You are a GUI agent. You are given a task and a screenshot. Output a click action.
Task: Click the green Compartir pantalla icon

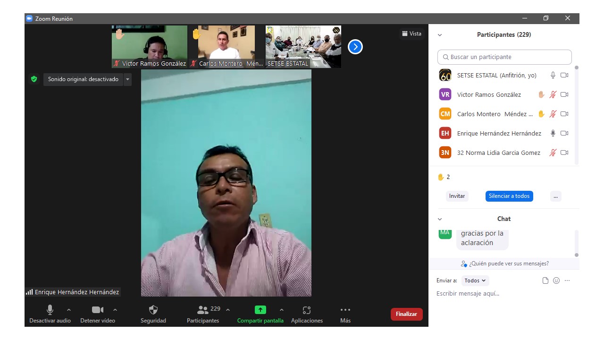tap(260, 310)
